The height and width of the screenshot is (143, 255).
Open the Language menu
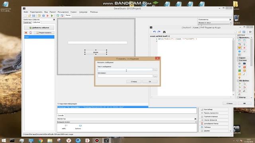point(83,12)
